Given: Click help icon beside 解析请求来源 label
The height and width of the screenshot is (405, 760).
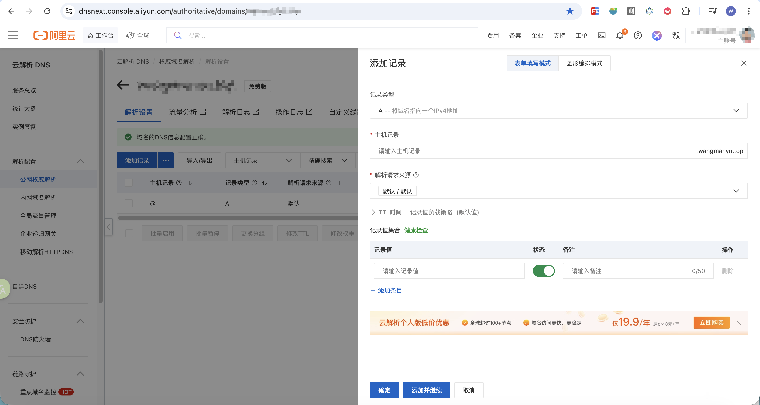Looking at the screenshot, I should tap(416, 175).
